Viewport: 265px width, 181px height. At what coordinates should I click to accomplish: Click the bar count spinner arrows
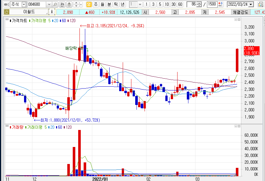(199, 4)
